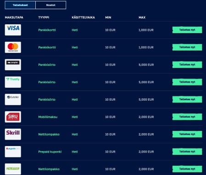Click 10 EUR minimum in Visa row

pos(110,30)
